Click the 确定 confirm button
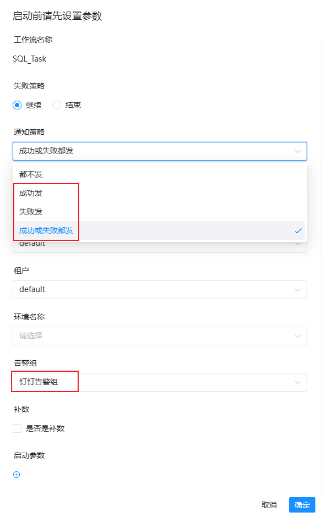This screenshot has height=523, width=322. point(302,505)
